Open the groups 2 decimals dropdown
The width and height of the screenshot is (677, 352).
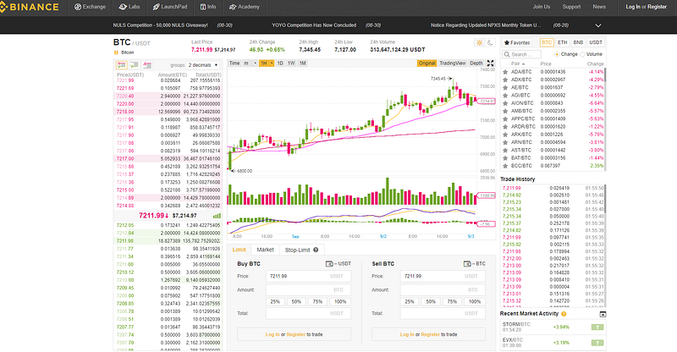pos(203,65)
